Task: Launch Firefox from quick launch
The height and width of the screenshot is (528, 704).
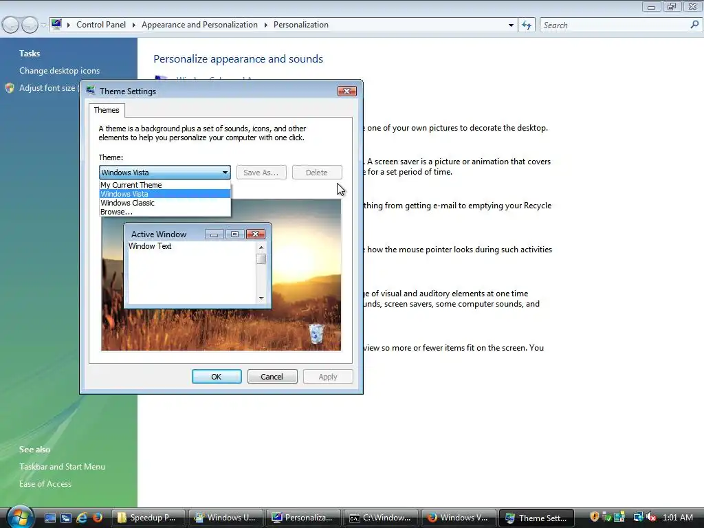Action: 98,518
